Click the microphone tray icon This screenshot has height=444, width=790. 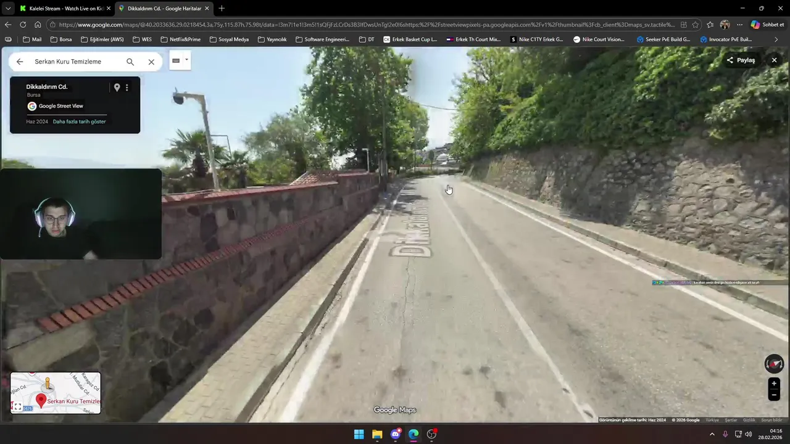tap(725, 434)
